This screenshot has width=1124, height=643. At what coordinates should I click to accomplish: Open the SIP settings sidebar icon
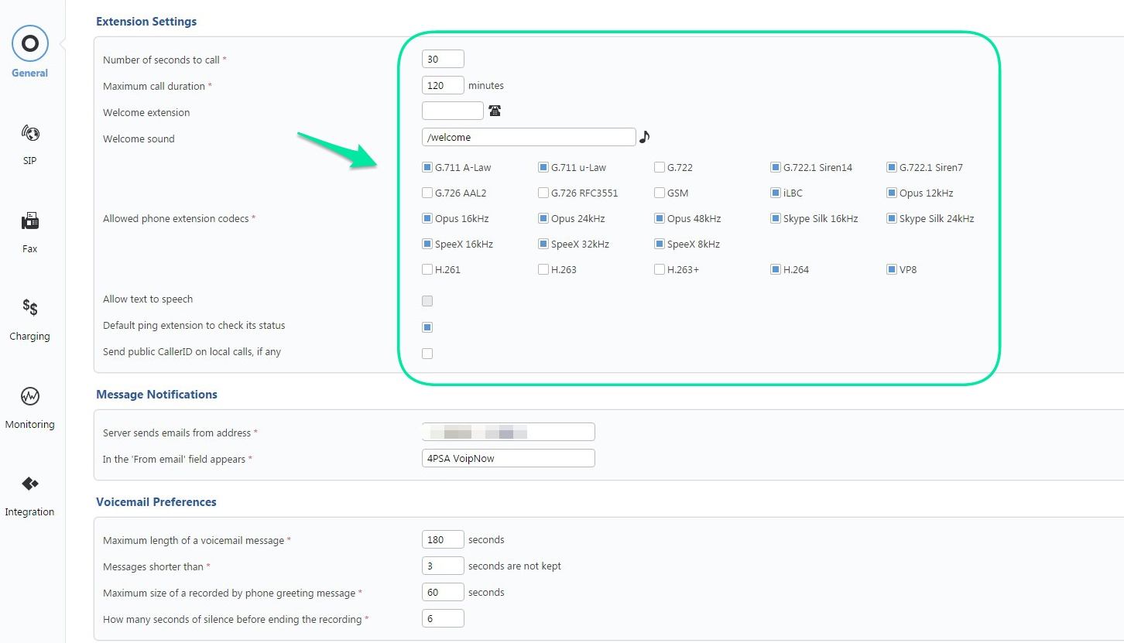[x=29, y=134]
